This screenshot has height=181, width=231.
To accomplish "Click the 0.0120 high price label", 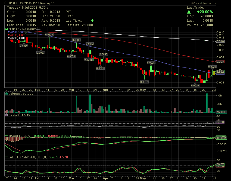I will (x=49, y=34).
